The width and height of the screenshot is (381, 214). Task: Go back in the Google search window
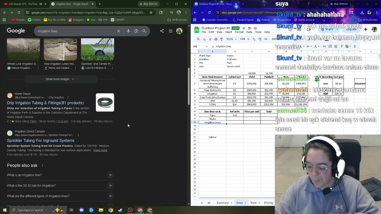(x=4, y=12)
